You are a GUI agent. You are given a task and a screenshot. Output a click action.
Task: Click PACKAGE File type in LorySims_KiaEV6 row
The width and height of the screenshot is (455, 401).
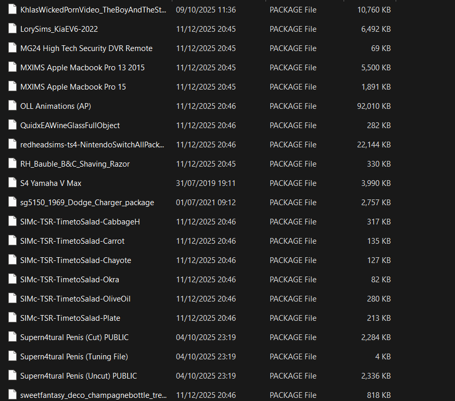293,29
